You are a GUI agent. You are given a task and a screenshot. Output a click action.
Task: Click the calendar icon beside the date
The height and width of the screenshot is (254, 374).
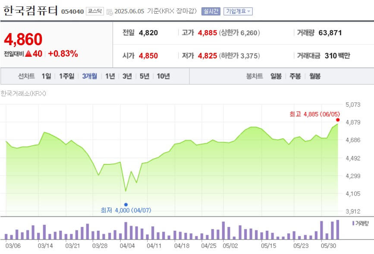(x=110, y=12)
